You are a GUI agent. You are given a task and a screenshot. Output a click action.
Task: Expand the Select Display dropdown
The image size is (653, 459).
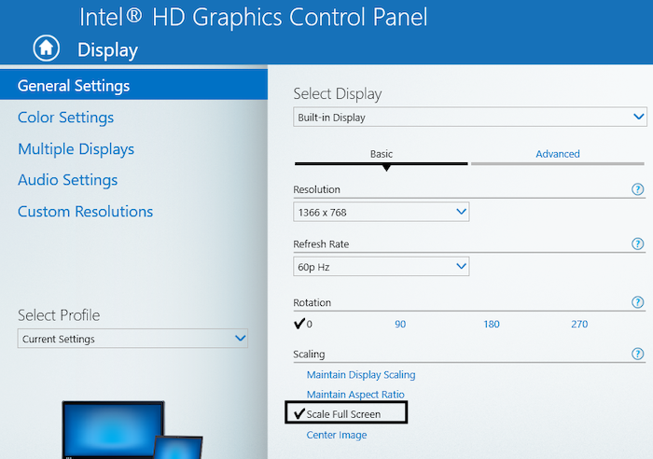(x=470, y=118)
